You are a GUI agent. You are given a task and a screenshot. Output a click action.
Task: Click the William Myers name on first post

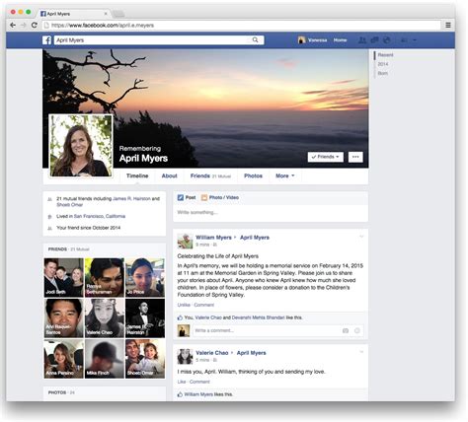pos(213,238)
